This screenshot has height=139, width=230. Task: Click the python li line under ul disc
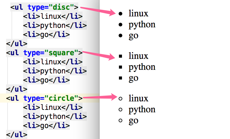pos(55,25)
